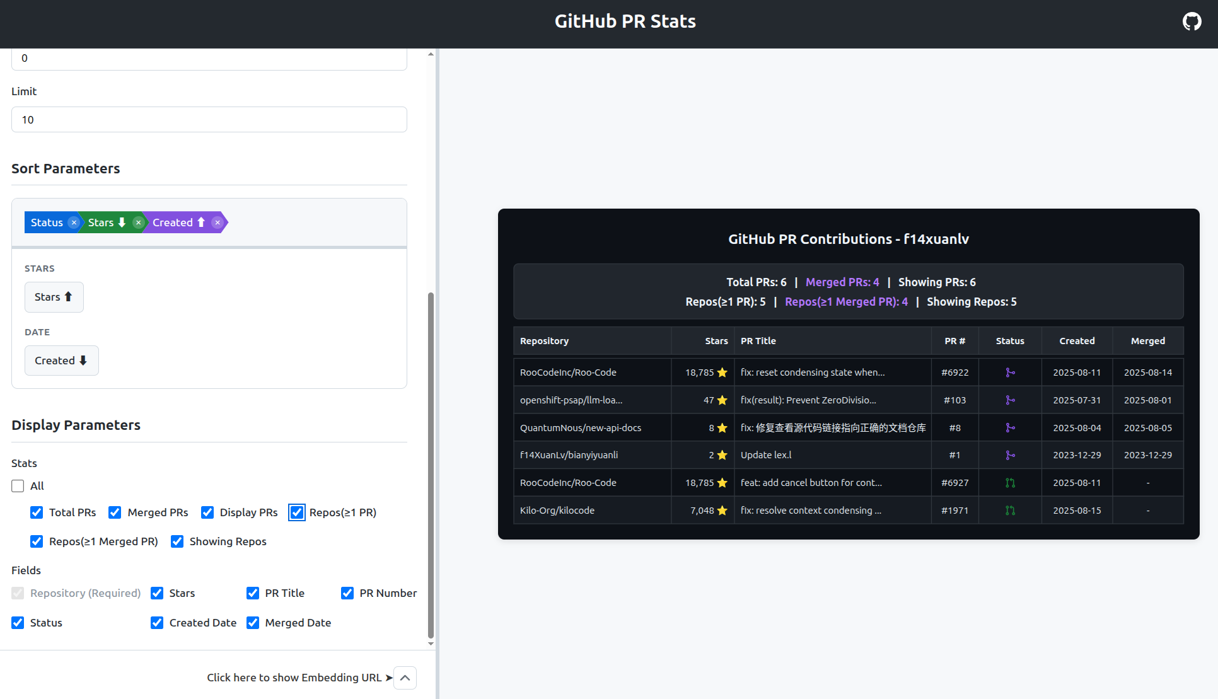This screenshot has height=699, width=1218.
Task: Uncheck Display PRs stat
Action: (207, 512)
